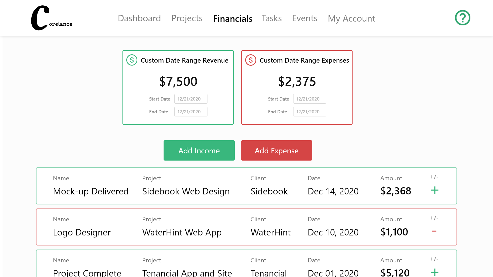Click the red minus on Logo Designer row

pos(434,231)
